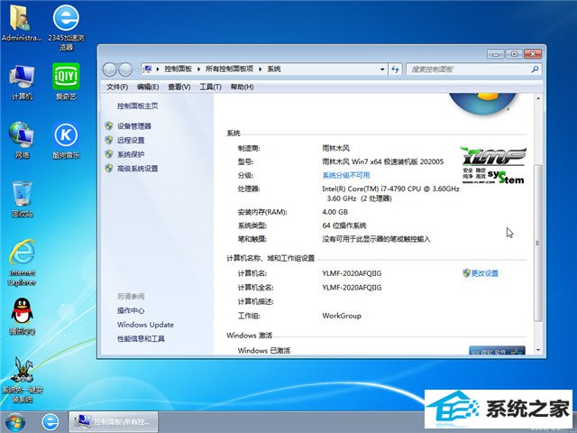Expand the arrow before 控制面板 breadcrumb

point(158,69)
